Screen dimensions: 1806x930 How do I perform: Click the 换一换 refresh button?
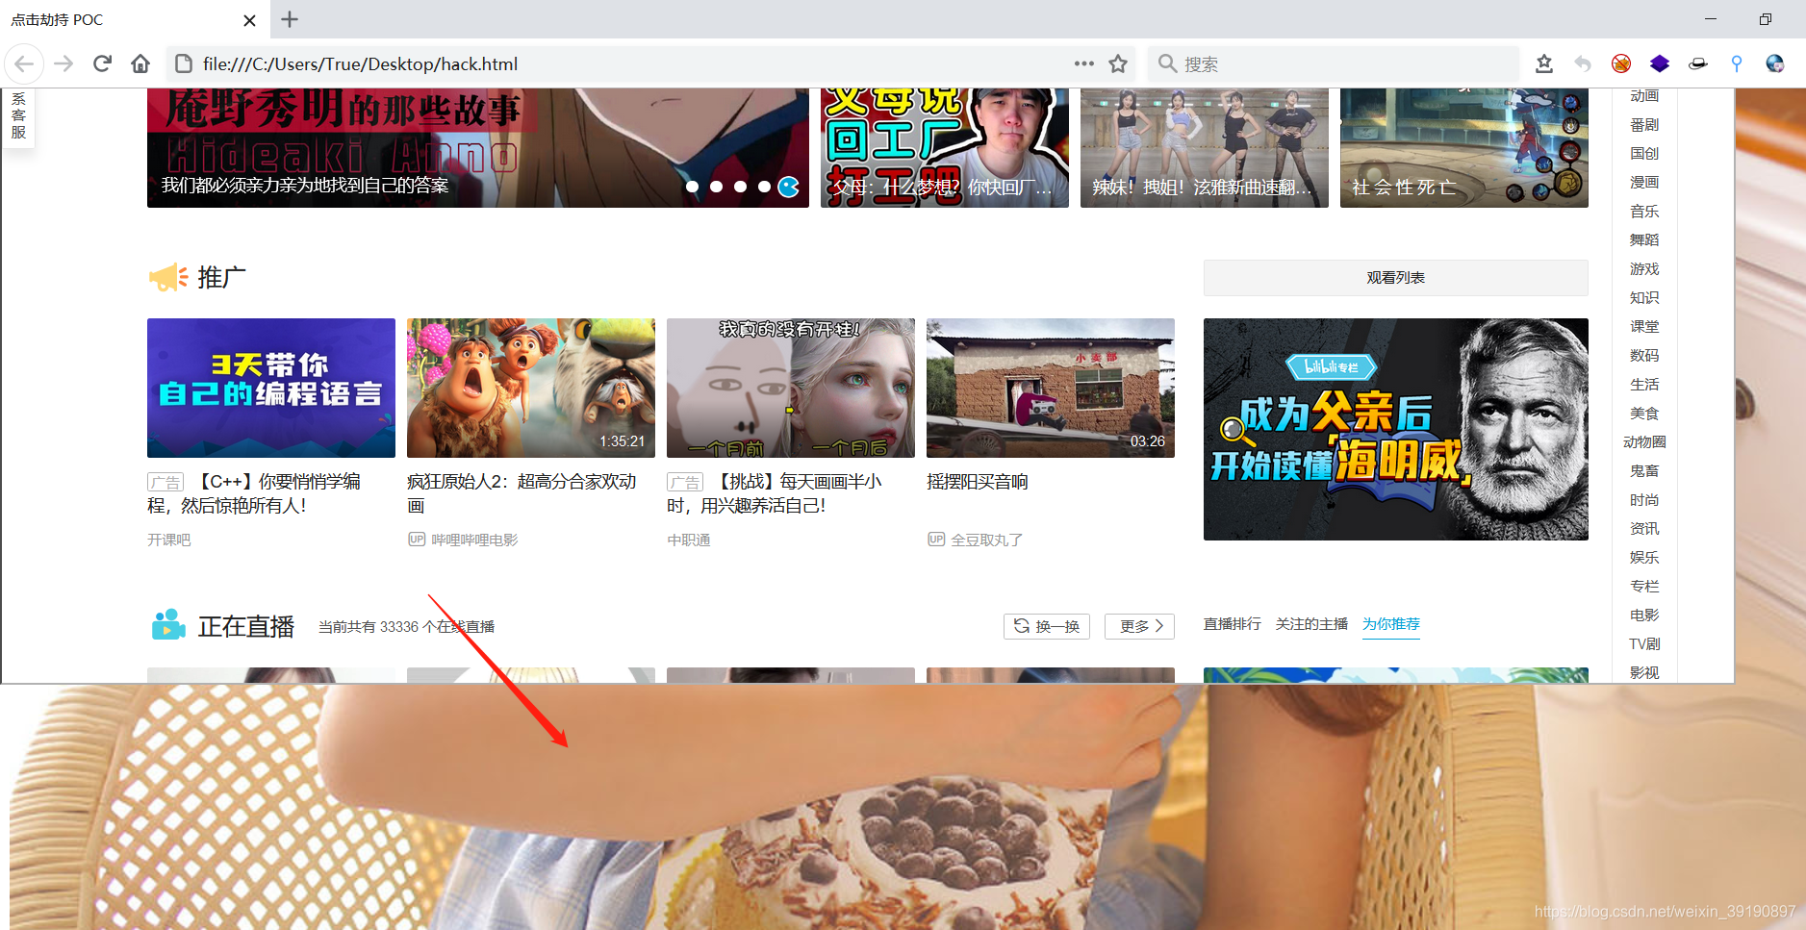pyautogui.click(x=1047, y=626)
